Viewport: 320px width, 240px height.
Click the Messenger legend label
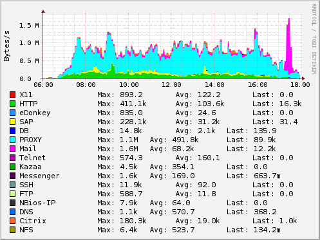tap(39, 176)
